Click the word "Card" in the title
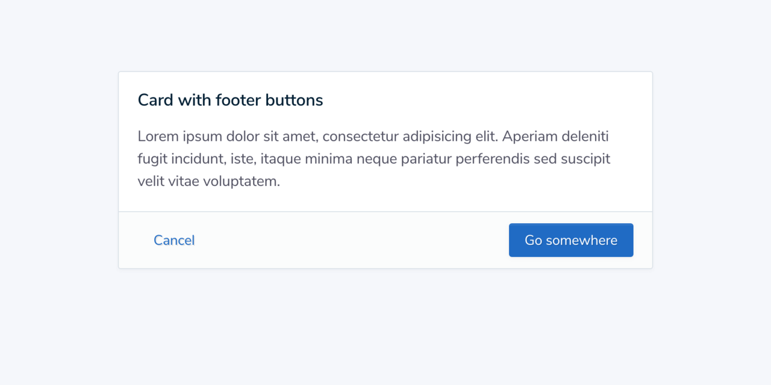The width and height of the screenshot is (771, 385). pyautogui.click(x=155, y=100)
